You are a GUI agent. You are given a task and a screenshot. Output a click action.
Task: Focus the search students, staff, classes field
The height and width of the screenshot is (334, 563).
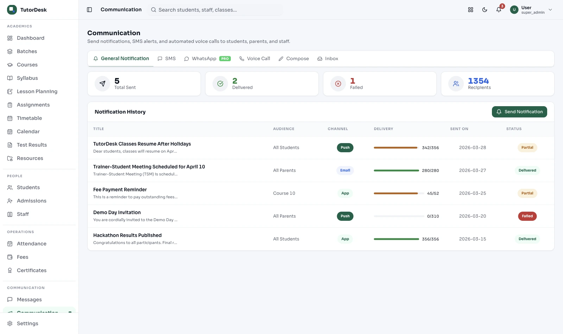click(215, 10)
